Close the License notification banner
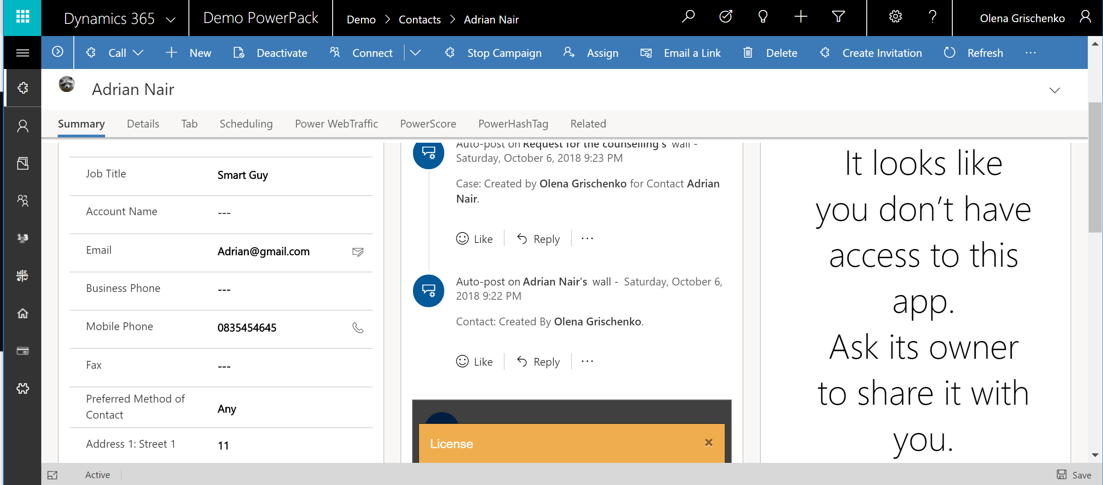1103x485 pixels. [x=709, y=442]
